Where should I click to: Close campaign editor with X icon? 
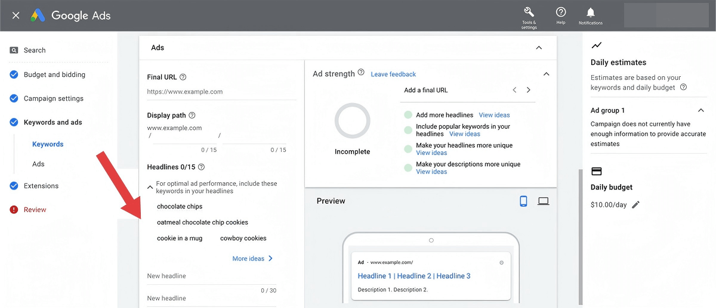[16, 15]
